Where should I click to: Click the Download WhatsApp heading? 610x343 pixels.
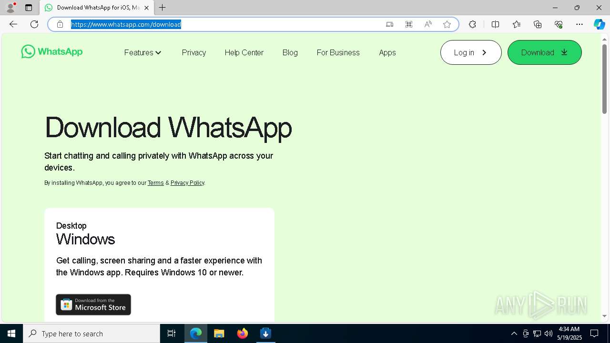[x=168, y=128]
